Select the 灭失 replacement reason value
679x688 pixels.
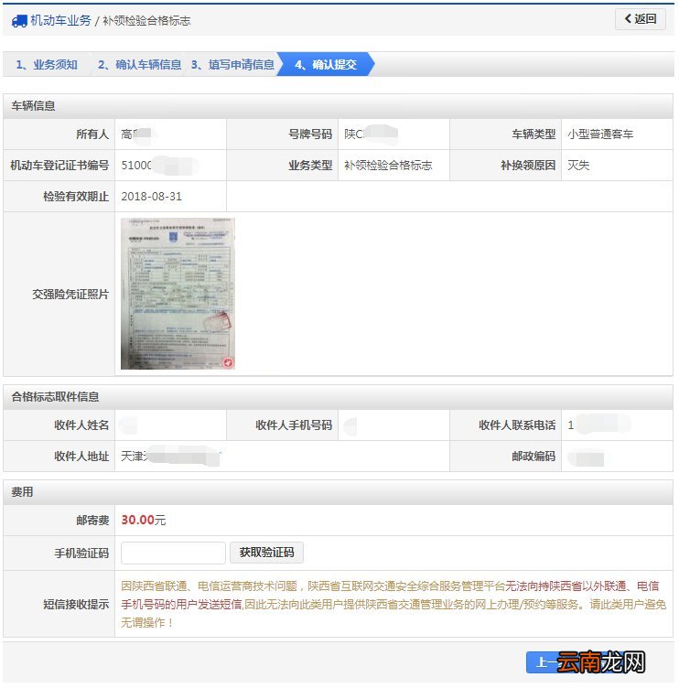pyautogui.click(x=578, y=166)
